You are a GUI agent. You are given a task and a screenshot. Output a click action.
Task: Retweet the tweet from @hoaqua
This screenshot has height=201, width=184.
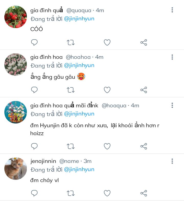71,146
